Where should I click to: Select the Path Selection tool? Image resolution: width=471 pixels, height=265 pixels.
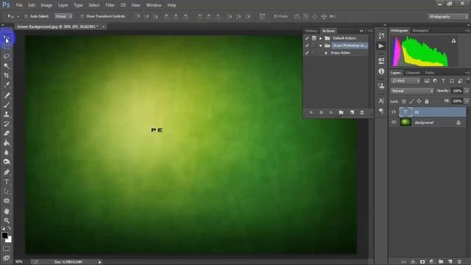pos(7,191)
